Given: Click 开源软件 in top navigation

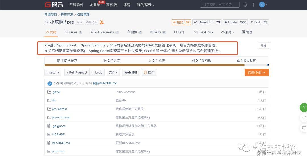Looking at the screenshot, I should point(76,5).
